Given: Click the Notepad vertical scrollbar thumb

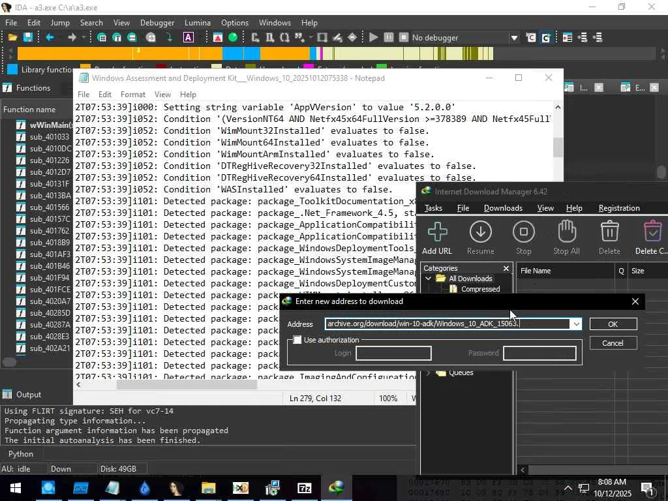Looking at the screenshot, I should point(558,147).
